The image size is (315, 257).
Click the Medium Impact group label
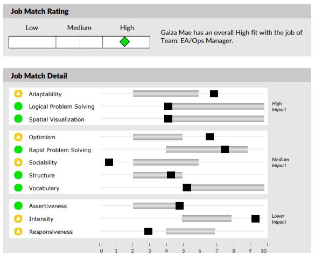pyautogui.click(x=281, y=162)
